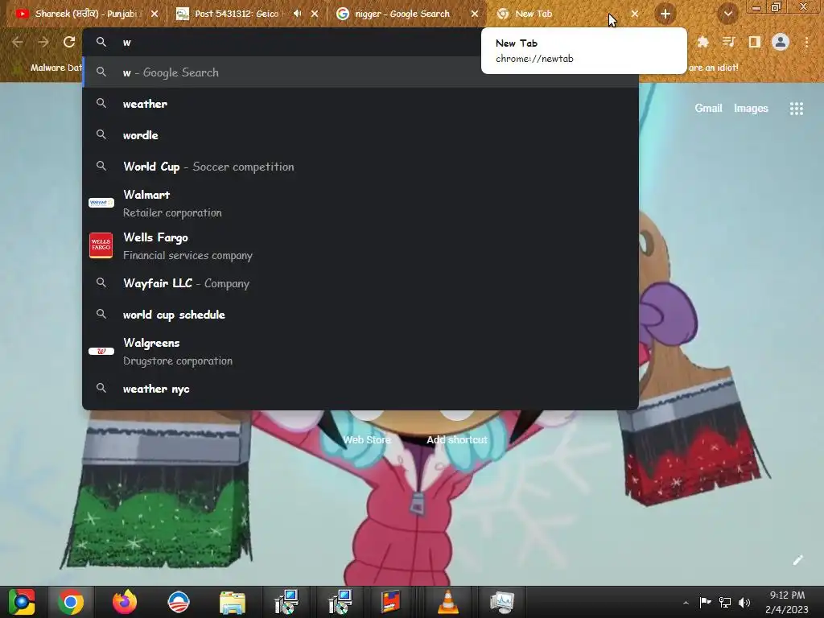The width and height of the screenshot is (824, 618).
Task: Launch Firefox from the taskbar
Action: [125, 602]
